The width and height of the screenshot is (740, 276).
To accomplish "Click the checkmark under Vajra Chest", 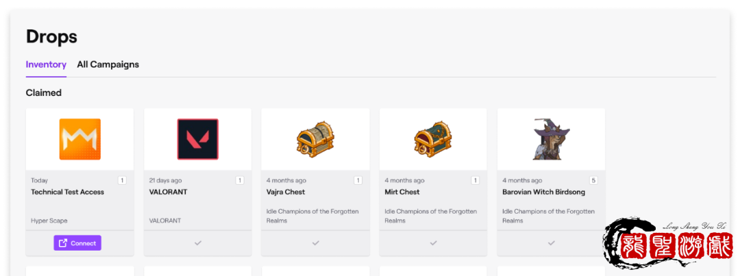I will pyautogui.click(x=315, y=242).
